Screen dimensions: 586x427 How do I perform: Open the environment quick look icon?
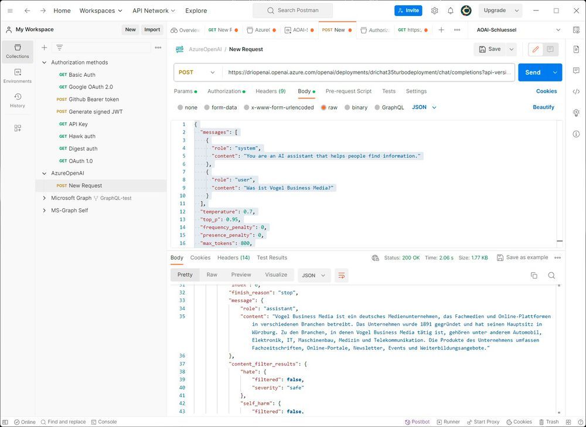coord(576,30)
